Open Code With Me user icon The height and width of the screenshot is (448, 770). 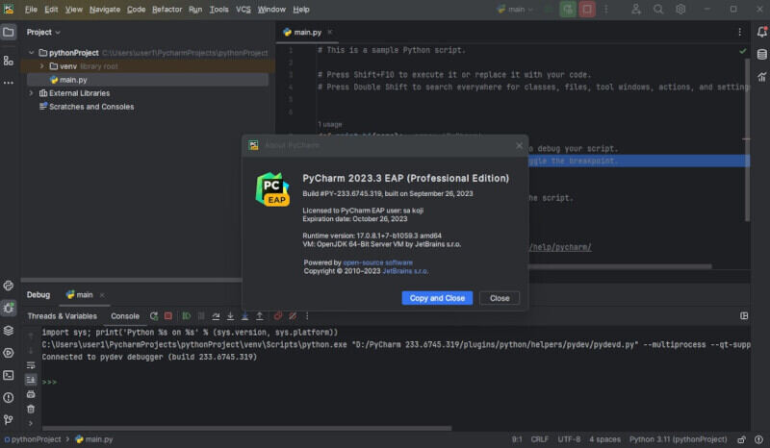pyautogui.click(x=636, y=10)
